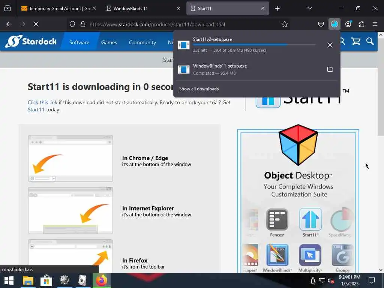This screenshot has width=384, height=288.
Task: Open the Stardock shopping cart
Action: pos(355,41)
